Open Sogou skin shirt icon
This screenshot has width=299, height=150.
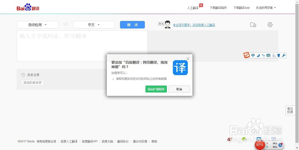(279, 56)
